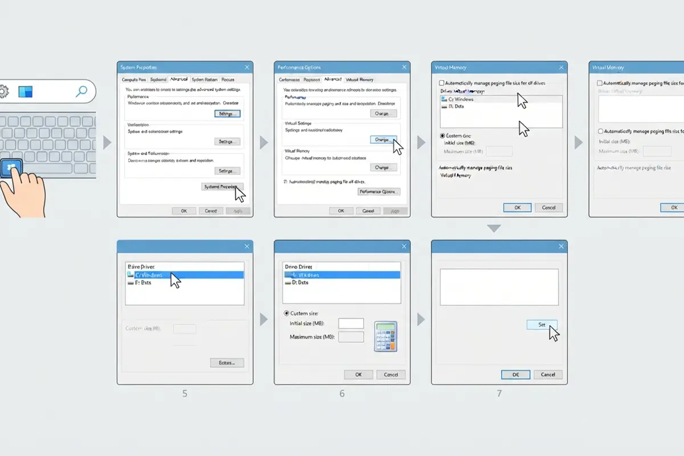This screenshot has height=456, width=684.
Task: Select the radio button in cut-off Virtual Memory window
Action: [x=600, y=131]
